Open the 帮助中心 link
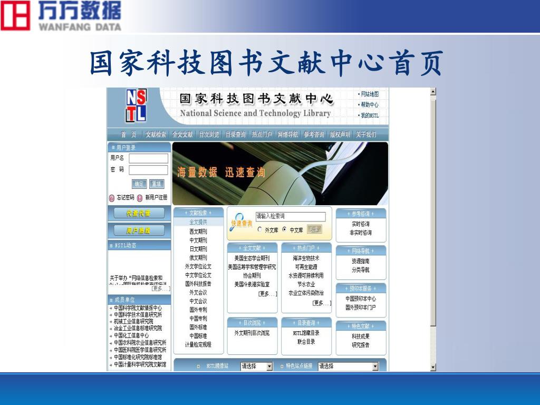This screenshot has height=405, width=540. (x=370, y=105)
